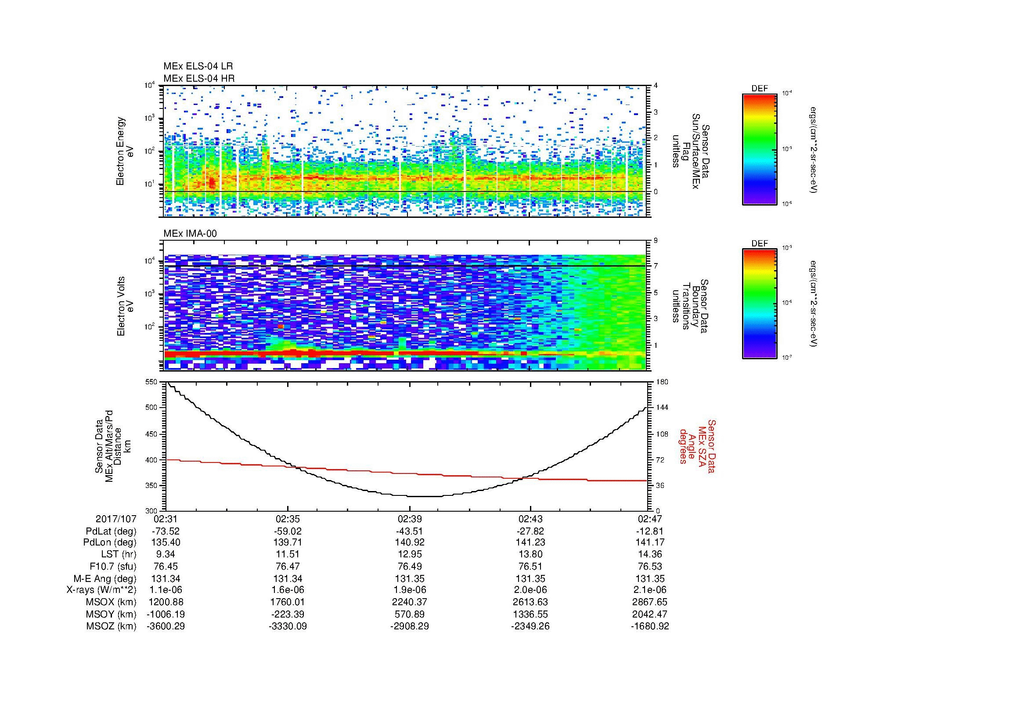Click the 'MSOX (km)' row label
This screenshot has height=726, width=1027.
point(111,602)
